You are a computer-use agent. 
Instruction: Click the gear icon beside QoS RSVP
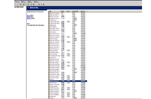tap(49, 57)
